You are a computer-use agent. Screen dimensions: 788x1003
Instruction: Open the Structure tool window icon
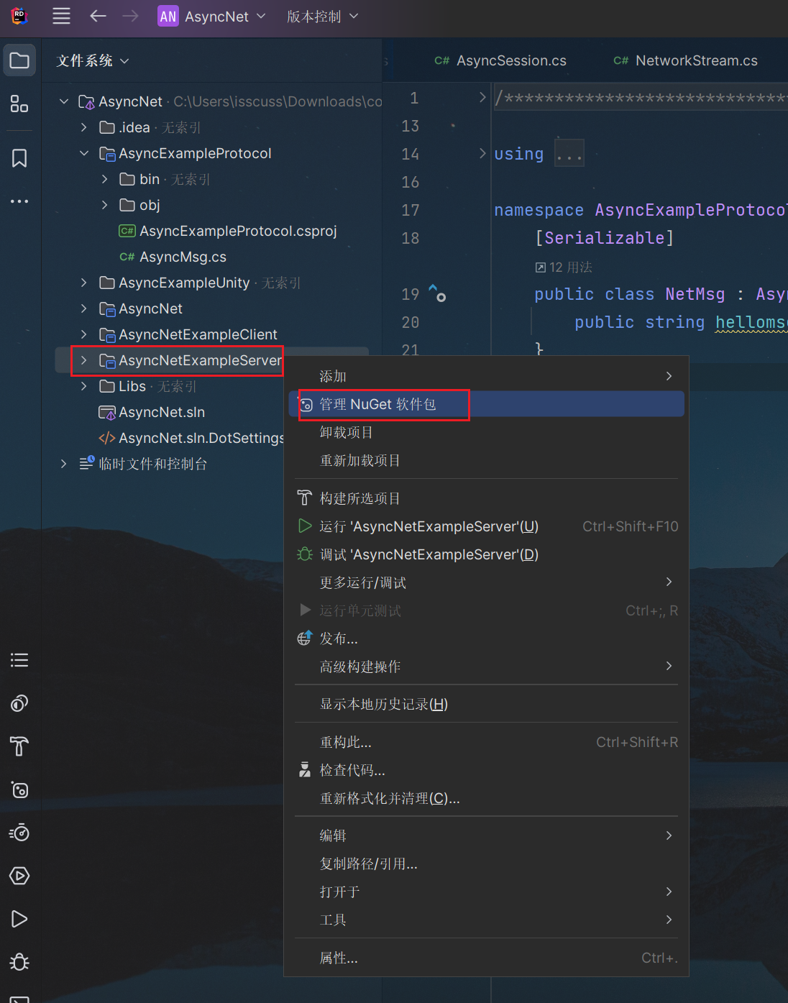point(19,104)
